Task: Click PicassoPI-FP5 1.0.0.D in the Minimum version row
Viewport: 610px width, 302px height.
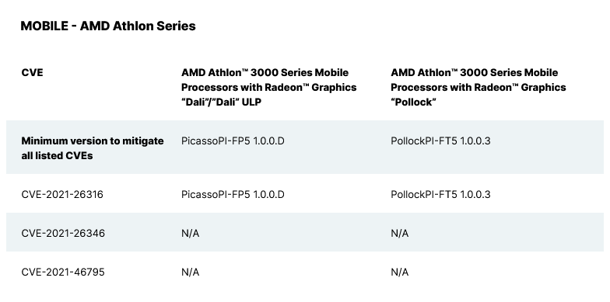Action: pos(233,141)
